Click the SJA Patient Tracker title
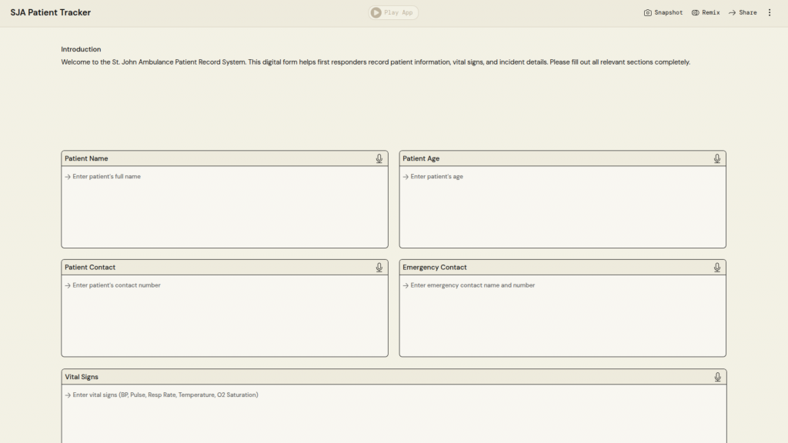 (x=51, y=13)
